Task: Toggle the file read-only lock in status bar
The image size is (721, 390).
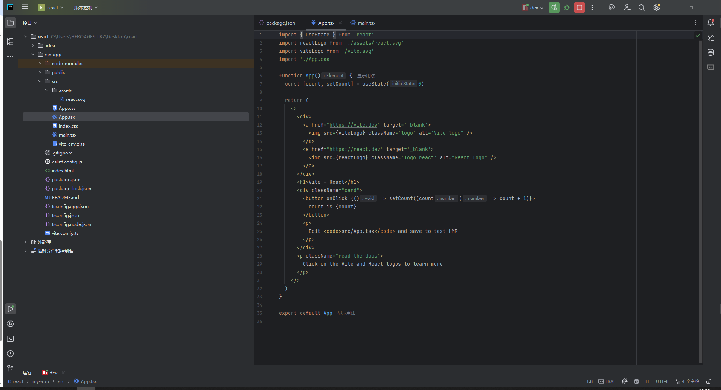Action: click(709, 381)
